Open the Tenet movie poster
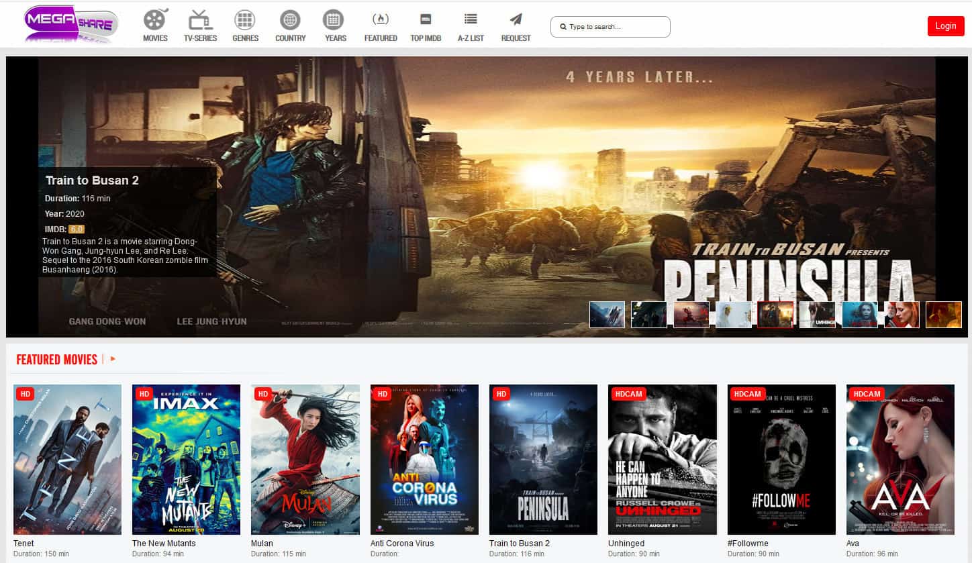Image resolution: width=972 pixels, height=563 pixels. 67,459
